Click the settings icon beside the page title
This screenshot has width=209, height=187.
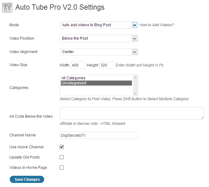(x=7, y=7)
